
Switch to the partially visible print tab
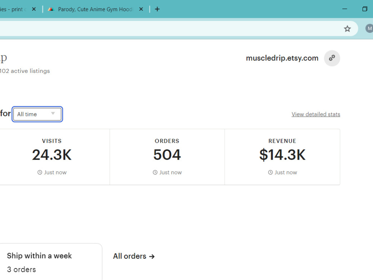[x=13, y=9]
